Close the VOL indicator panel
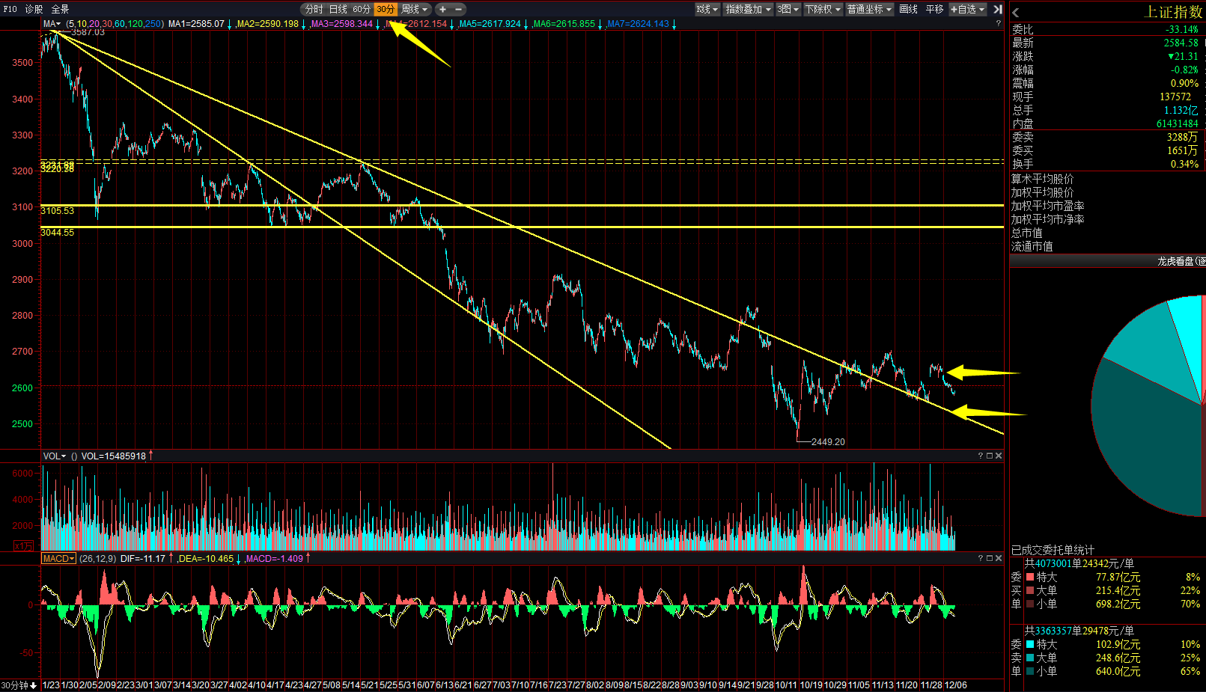 [x=999, y=456]
